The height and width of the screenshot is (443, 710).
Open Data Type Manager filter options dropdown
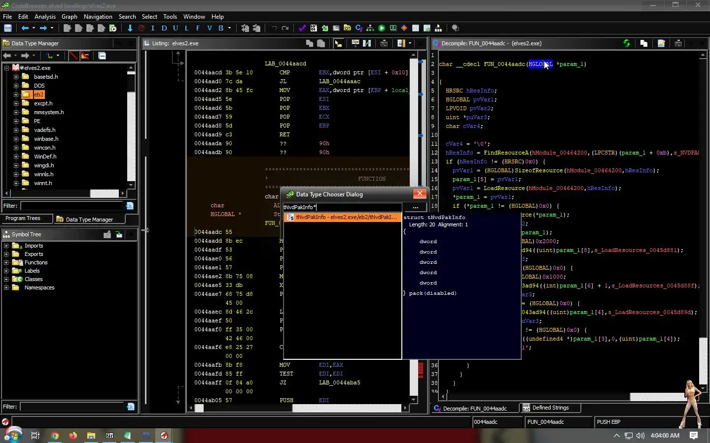coord(130,206)
